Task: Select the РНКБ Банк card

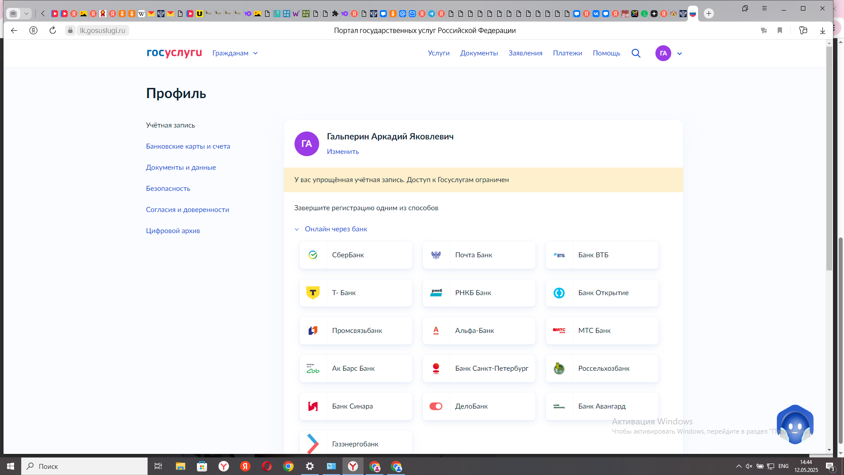Action: 479,293
